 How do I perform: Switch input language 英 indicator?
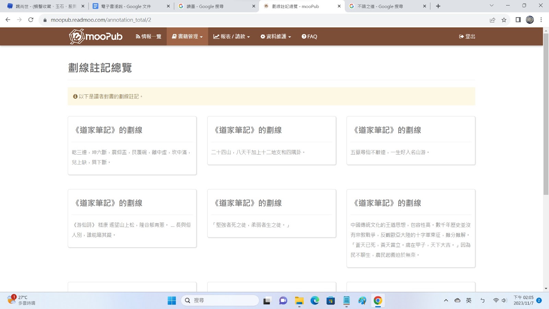point(469,300)
